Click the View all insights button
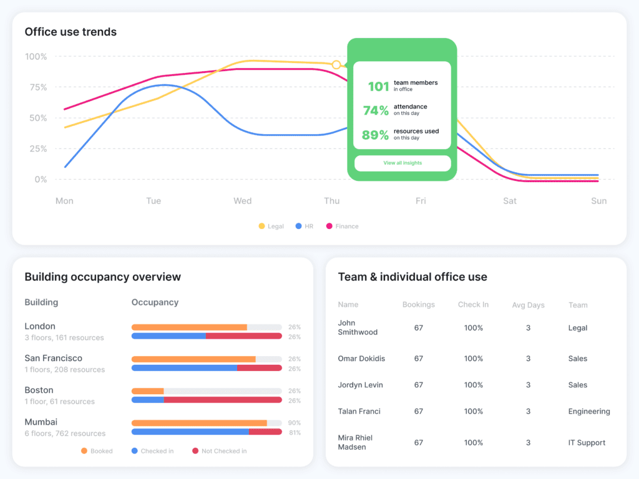Viewport: 639px width, 479px height. [402, 163]
